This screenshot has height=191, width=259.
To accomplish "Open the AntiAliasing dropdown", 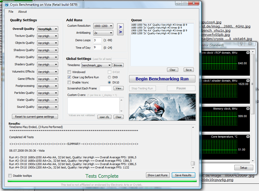I will click(x=103, y=33).
